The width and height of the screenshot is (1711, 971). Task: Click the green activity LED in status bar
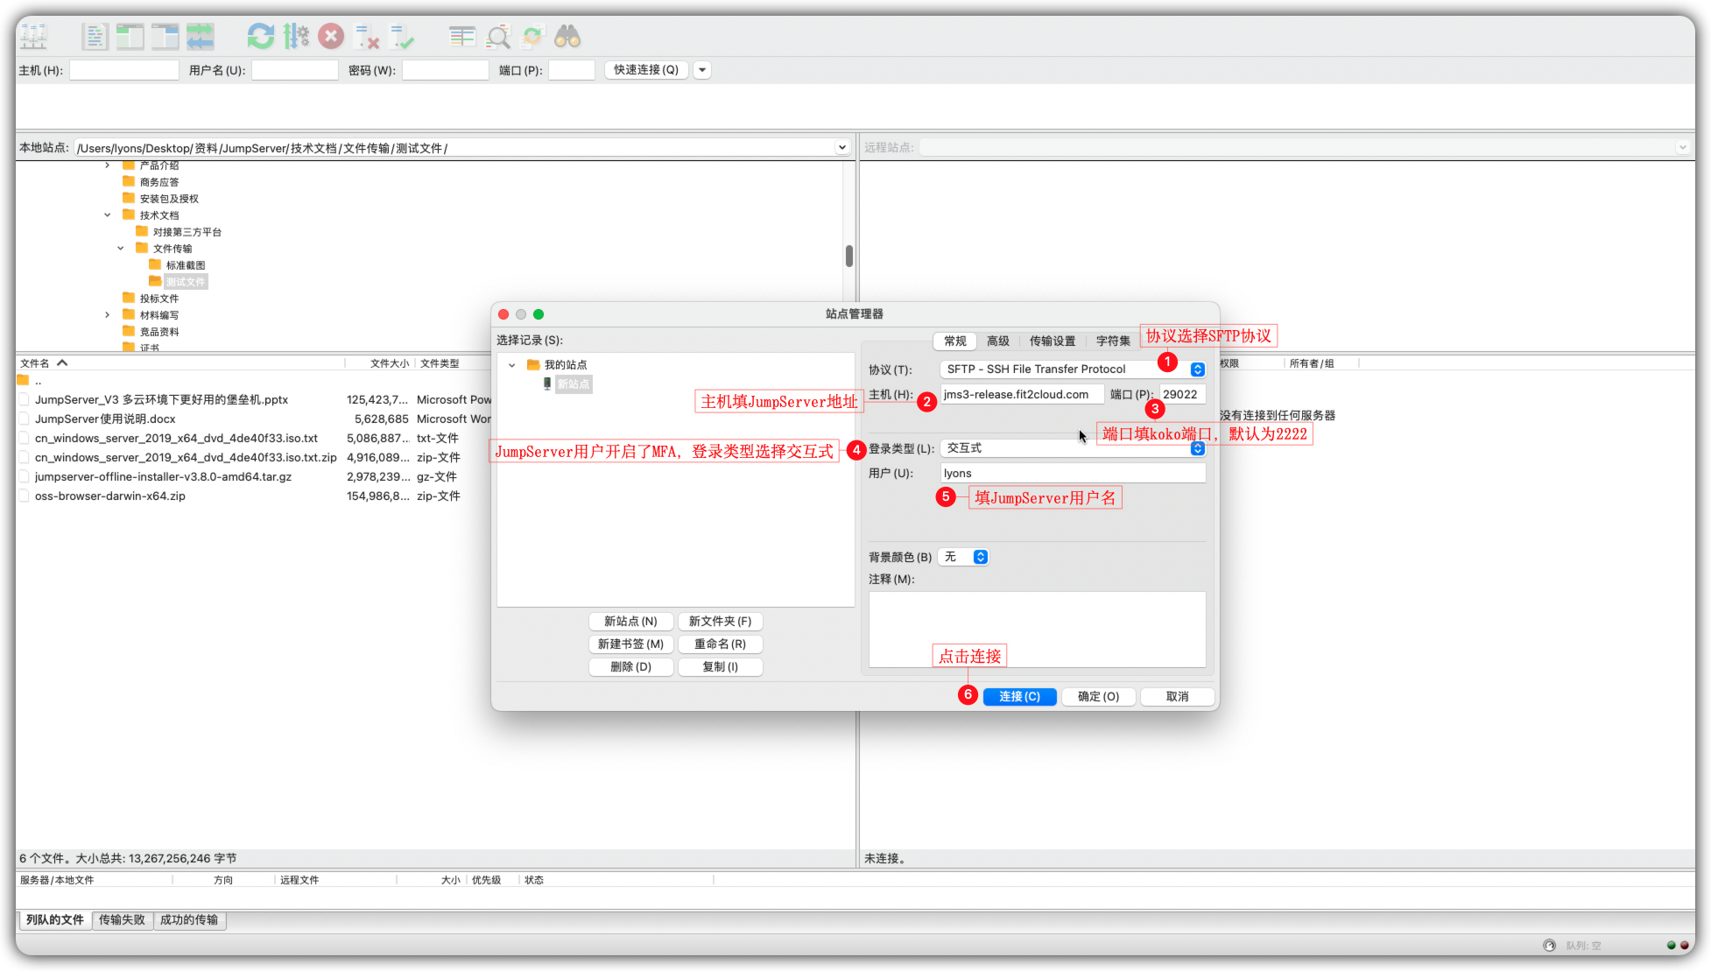point(1671,945)
